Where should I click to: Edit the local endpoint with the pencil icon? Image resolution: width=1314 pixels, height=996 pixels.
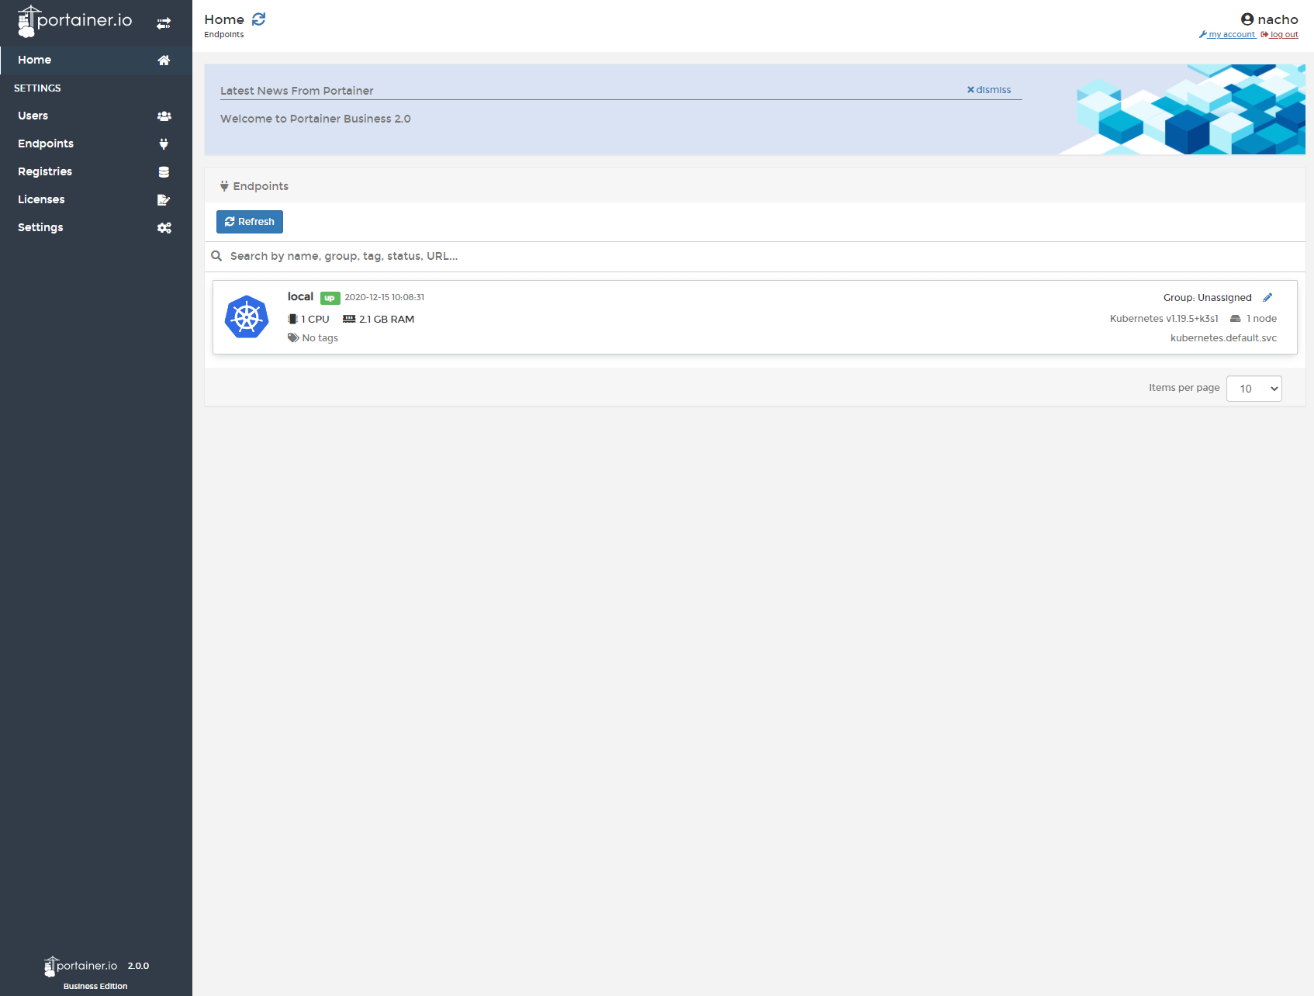(x=1267, y=298)
